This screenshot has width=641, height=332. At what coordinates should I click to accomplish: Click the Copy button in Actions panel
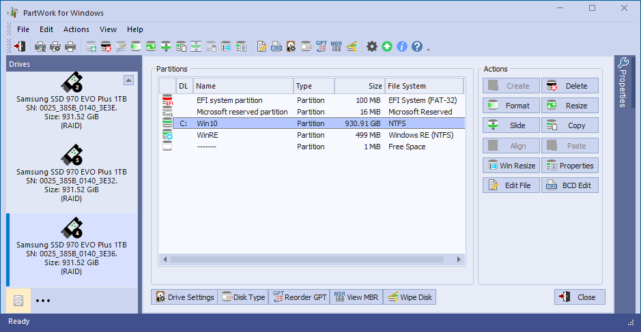coord(570,125)
